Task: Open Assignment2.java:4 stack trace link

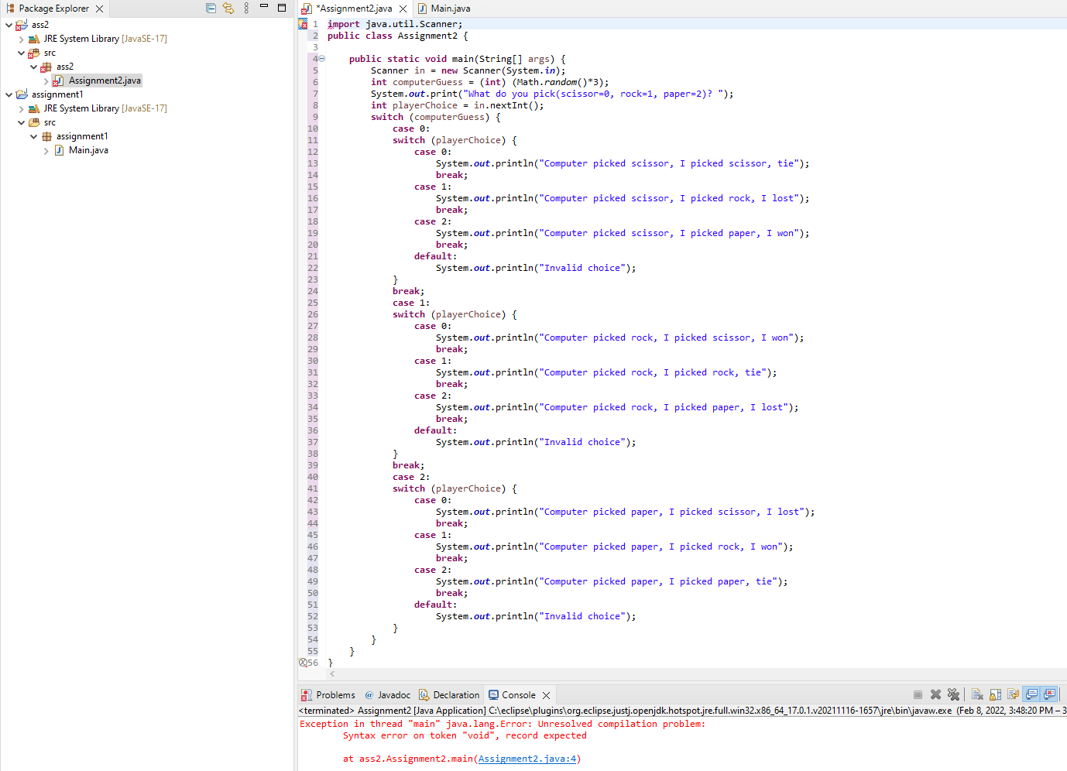Action: [527, 759]
